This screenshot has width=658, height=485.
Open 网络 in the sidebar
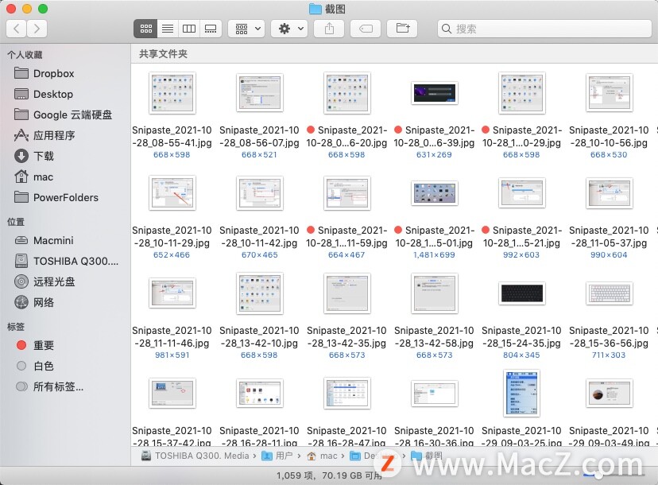44,302
